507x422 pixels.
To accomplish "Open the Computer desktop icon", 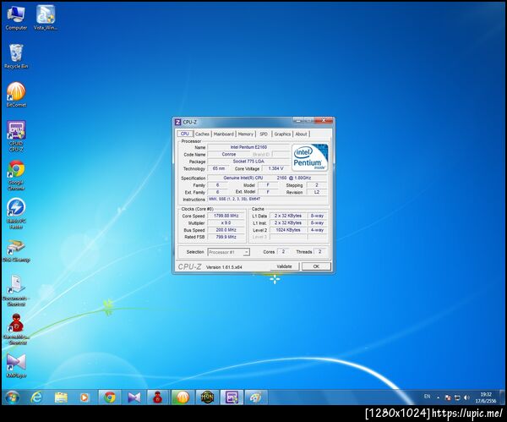I will coord(16,18).
